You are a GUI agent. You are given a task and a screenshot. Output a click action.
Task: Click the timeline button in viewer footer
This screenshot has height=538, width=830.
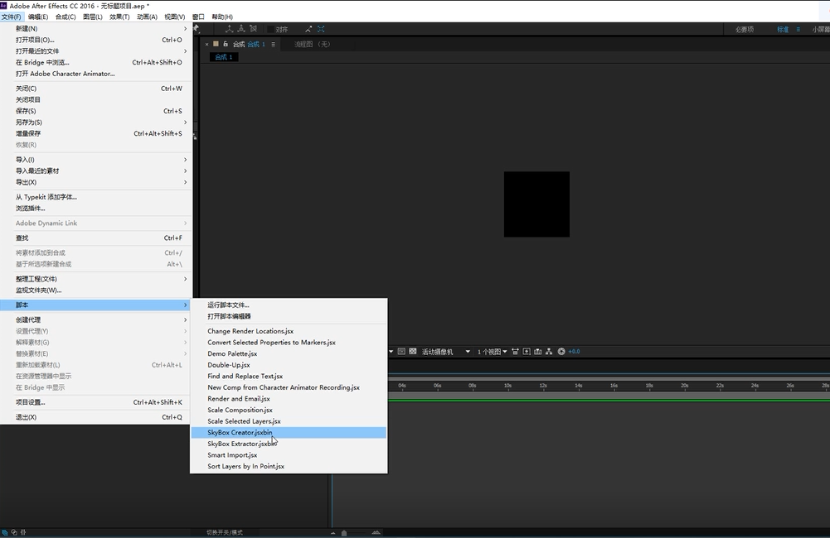pos(538,352)
